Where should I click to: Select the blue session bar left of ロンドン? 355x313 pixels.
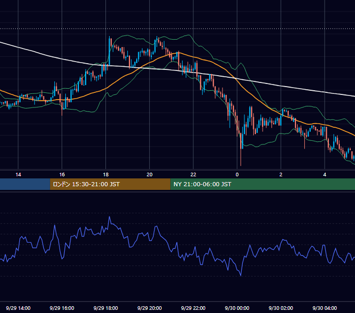25,184
